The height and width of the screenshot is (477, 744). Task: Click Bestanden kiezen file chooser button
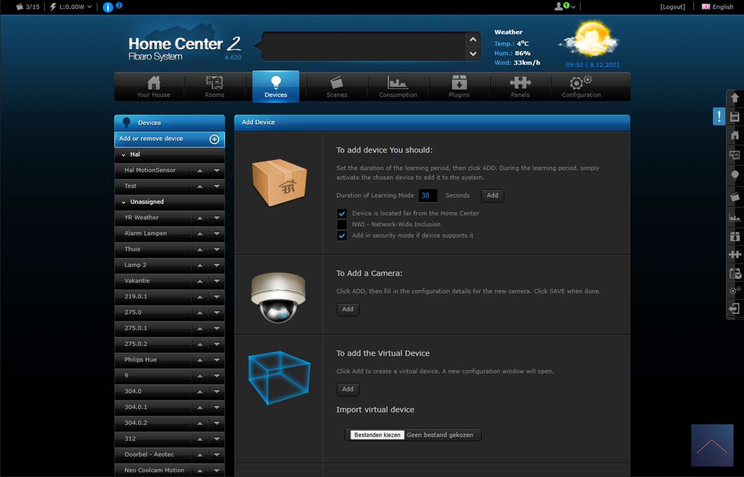point(377,435)
